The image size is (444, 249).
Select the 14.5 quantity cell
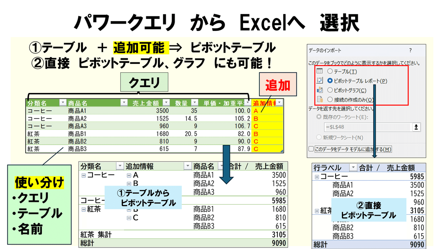tap(191, 118)
